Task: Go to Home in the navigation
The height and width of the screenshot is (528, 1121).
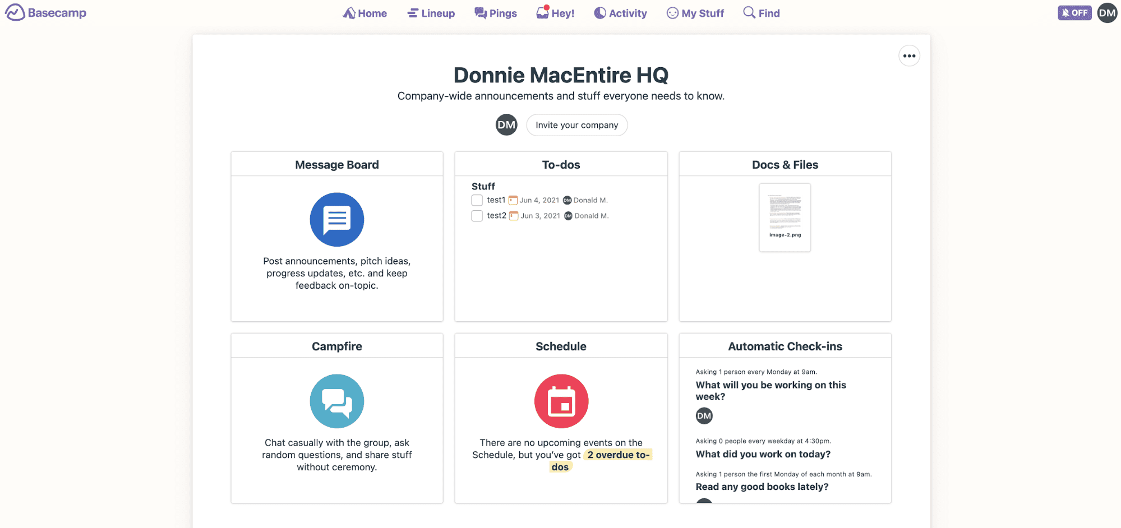Action: pos(365,13)
